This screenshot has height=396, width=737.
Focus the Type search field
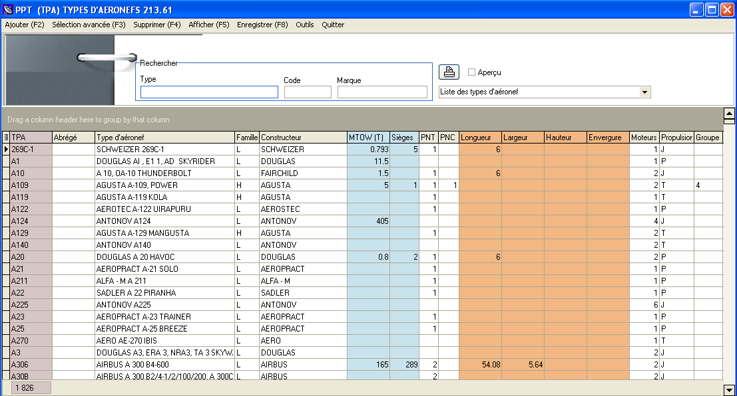click(209, 92)
